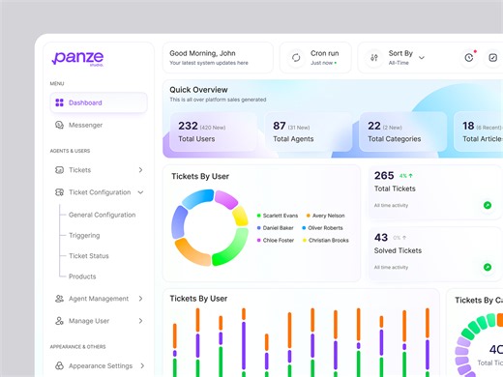Open the Total Agents card
Viewport: 503px width, 377px height.
coord(308,131)
